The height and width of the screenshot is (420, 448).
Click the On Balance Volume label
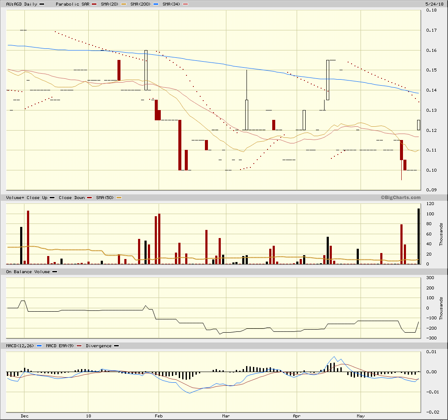28,271
